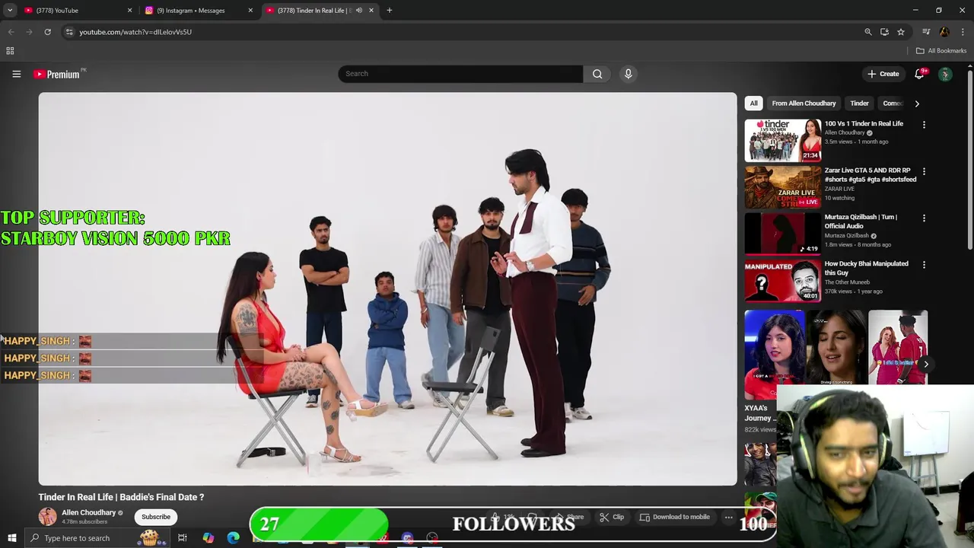Open Zarar Live GTA 5 thumbnail
Image resolution: width=974 pixels, height=548 pixels.
(783, 187)
